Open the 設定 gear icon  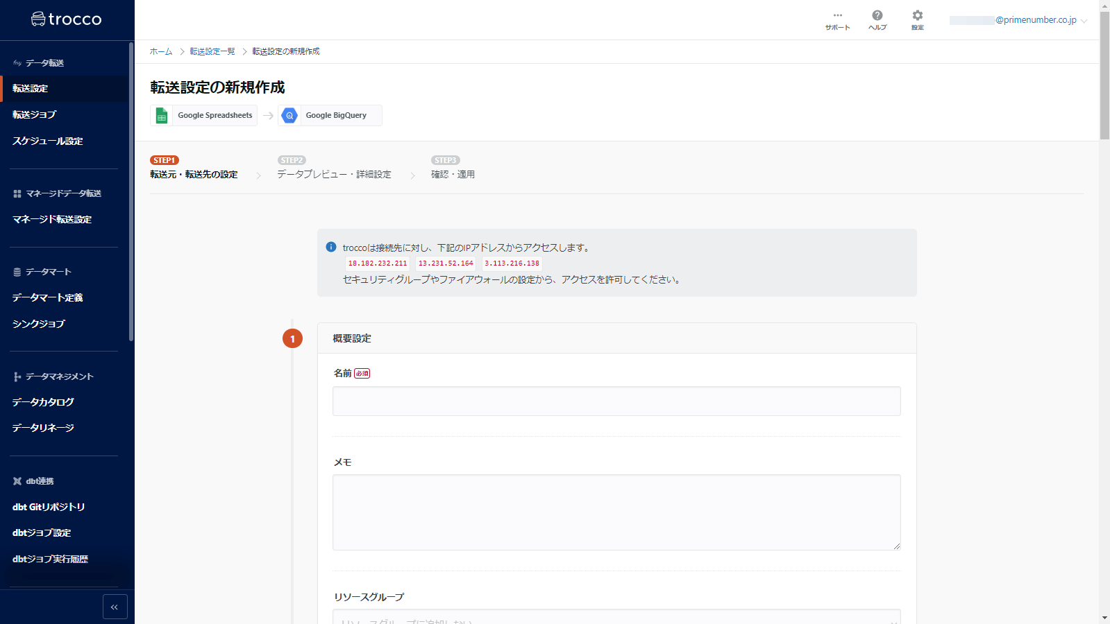coord(918,20)
